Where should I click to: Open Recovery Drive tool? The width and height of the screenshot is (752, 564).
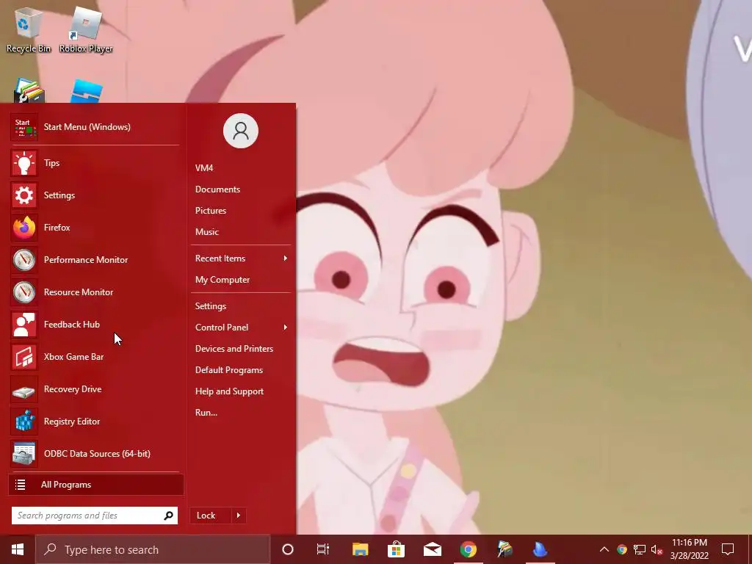tap(95, 389)
